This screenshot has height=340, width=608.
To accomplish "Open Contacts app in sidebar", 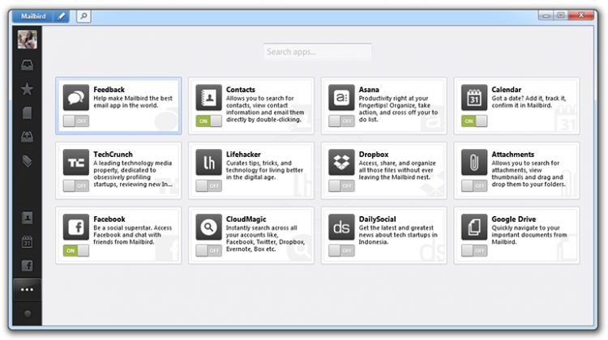I will pos(27,218).
